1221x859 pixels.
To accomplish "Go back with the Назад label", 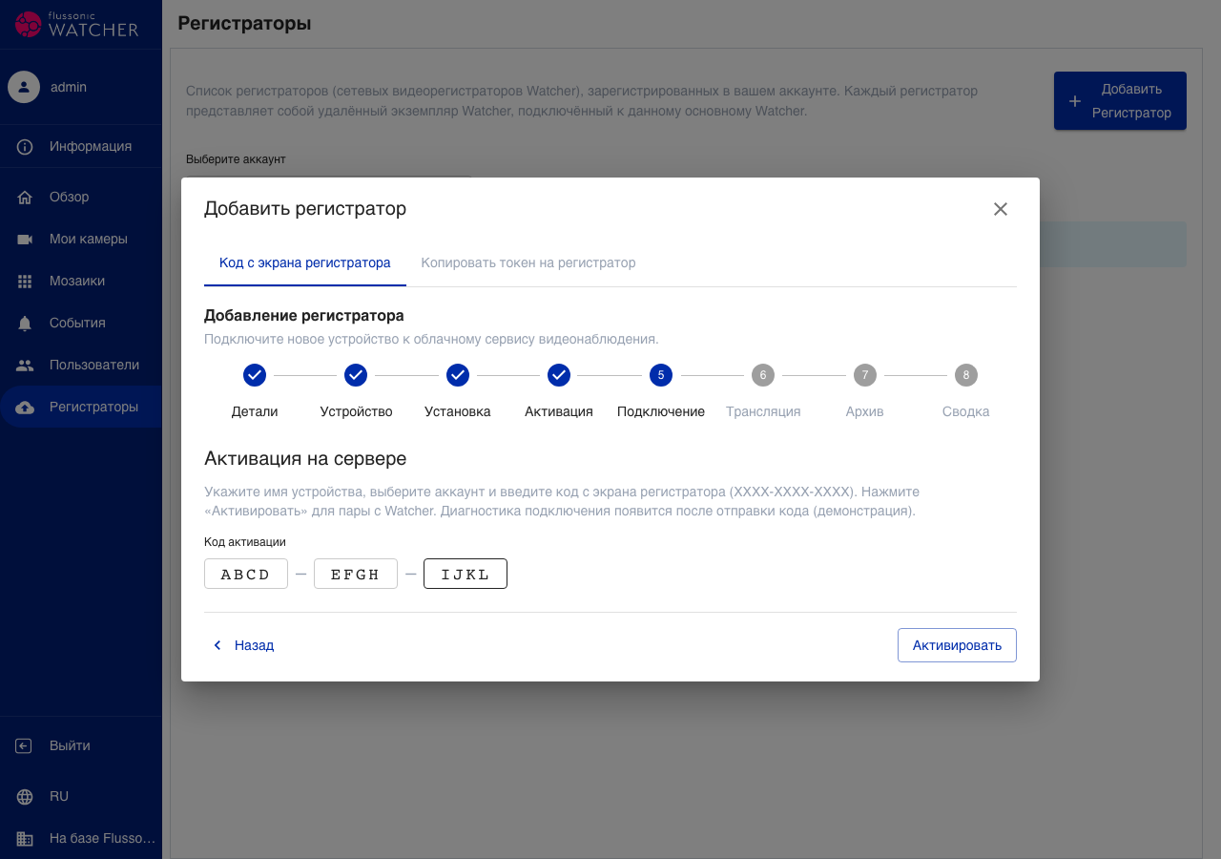I will (255, 645).
